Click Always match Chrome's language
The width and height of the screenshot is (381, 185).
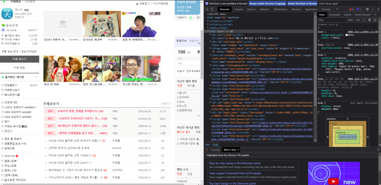tap(267, 4)
